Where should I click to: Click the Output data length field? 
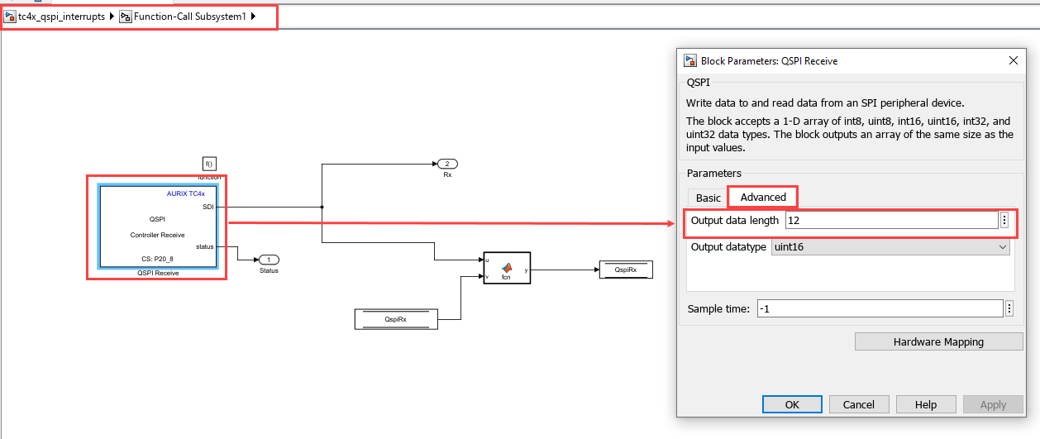coord(891,221)
